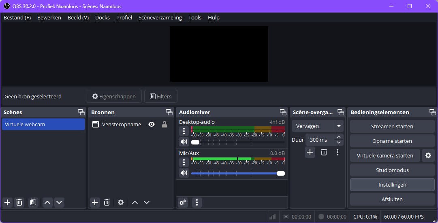Toggle lock on Vensteropname source
Image resolution: width=438 pixels, height=223 pixels.
click(165, 125)
